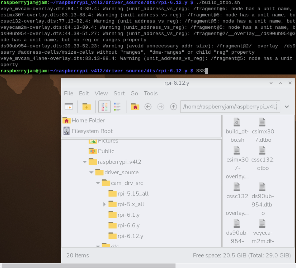Create a new folder using the toolbar icon
Screen dimensions: 296x268
point(86,107)
